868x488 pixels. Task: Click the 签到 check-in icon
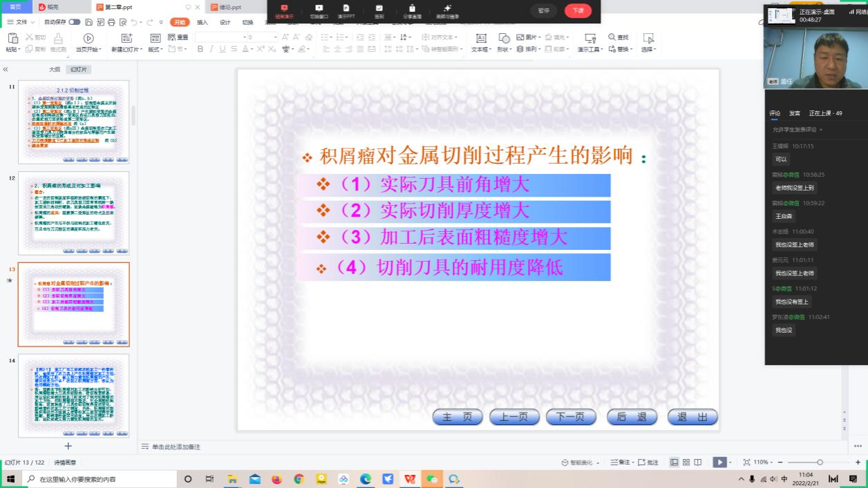[x=379, y=11]
